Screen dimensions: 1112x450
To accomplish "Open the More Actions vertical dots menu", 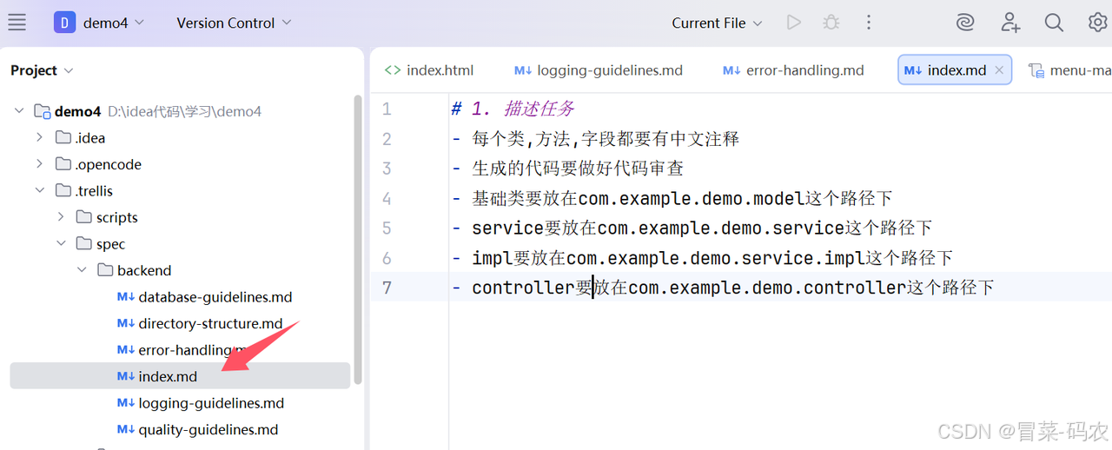I will [x=869, y=23].
